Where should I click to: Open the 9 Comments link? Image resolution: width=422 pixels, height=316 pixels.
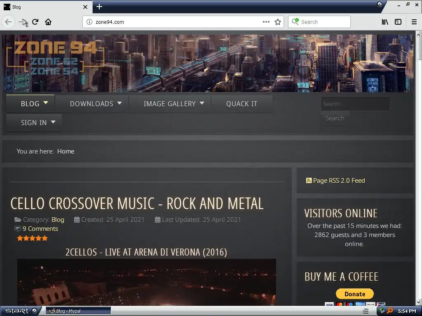[40, 229]
